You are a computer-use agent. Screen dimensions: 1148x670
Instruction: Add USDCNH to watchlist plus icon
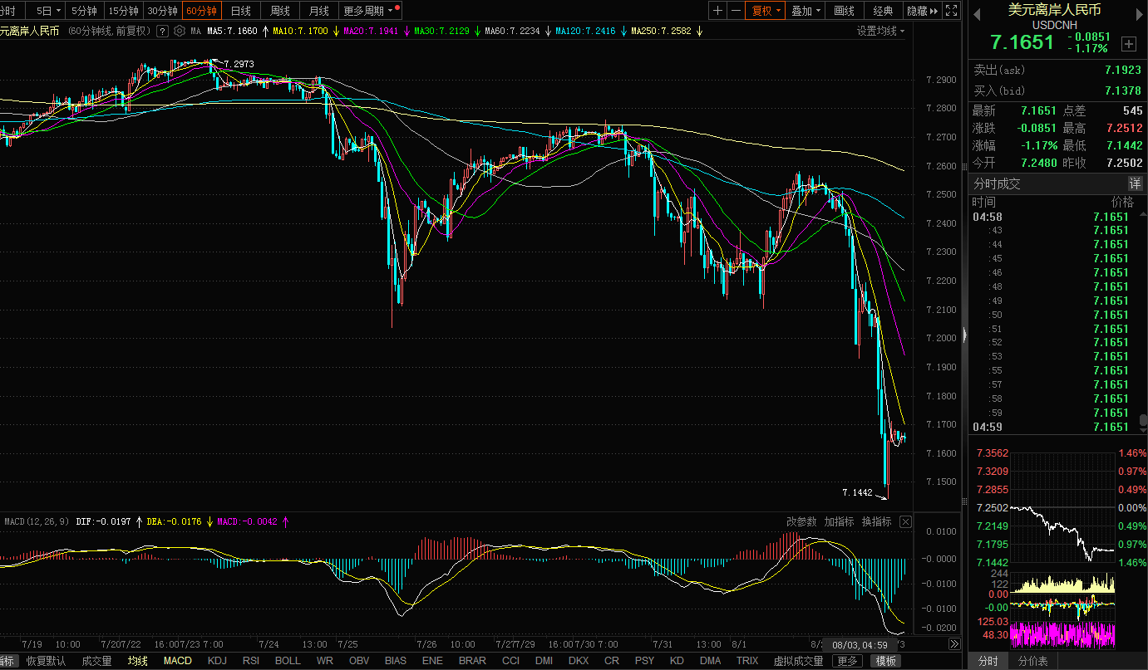[x=1128, y=43]
